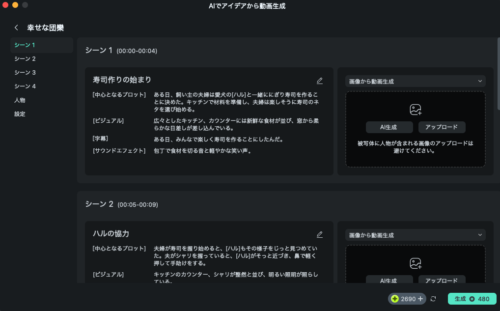The image size is (500, 311).
Task: Click the refresh credits icon
Action: tap(433, 299)
